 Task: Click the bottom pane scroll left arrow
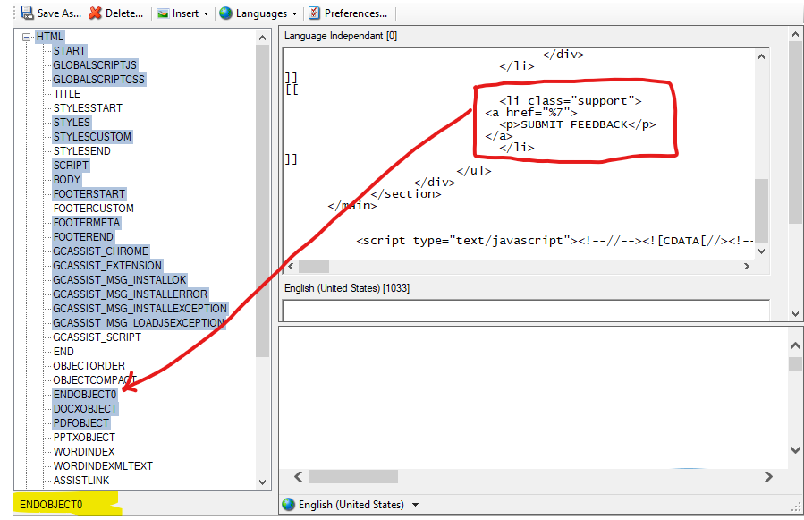[298, 476]
